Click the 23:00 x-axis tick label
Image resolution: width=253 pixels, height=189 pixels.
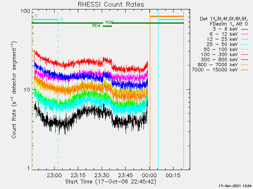(55, 175)
